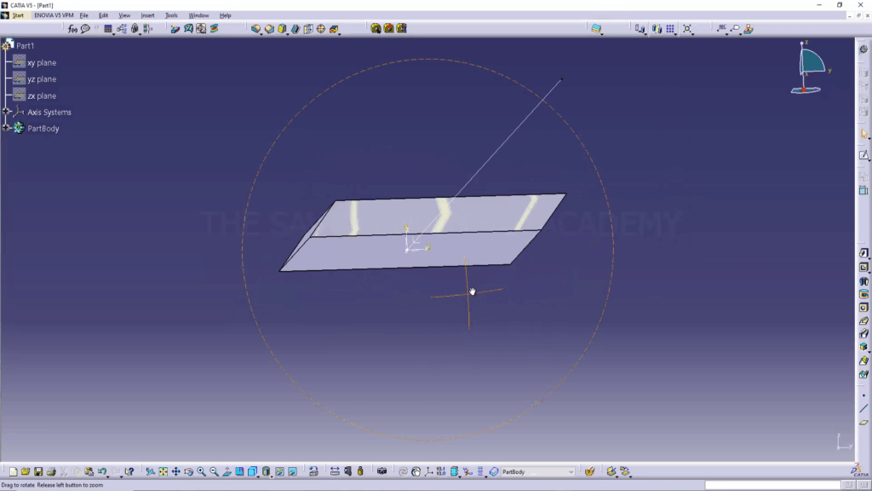Select the Part1 root node
Image resolution: width=872 pixels, height=491 pixels.
26,45
